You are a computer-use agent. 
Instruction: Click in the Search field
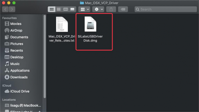coord(166,9)
